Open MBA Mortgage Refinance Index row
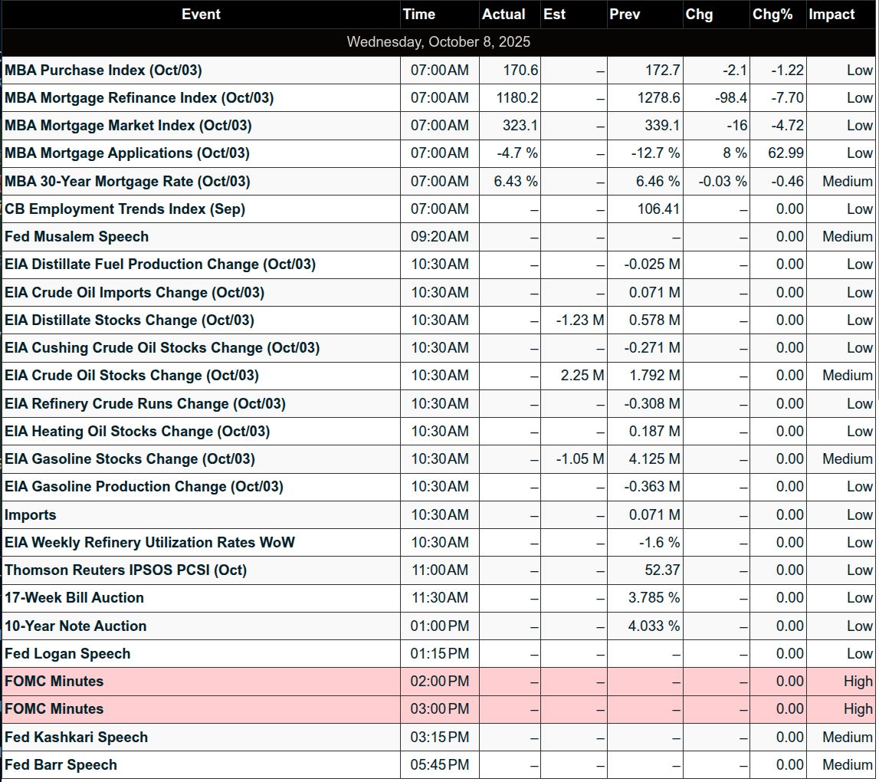Screen dimensions: 879x782 pos(139,98)
